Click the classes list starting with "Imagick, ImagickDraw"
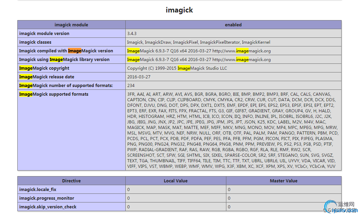Screen dimensions: 360x216 199,42
